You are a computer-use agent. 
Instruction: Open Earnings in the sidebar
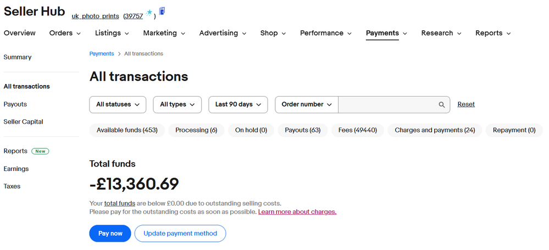click(x=16, y=169)
